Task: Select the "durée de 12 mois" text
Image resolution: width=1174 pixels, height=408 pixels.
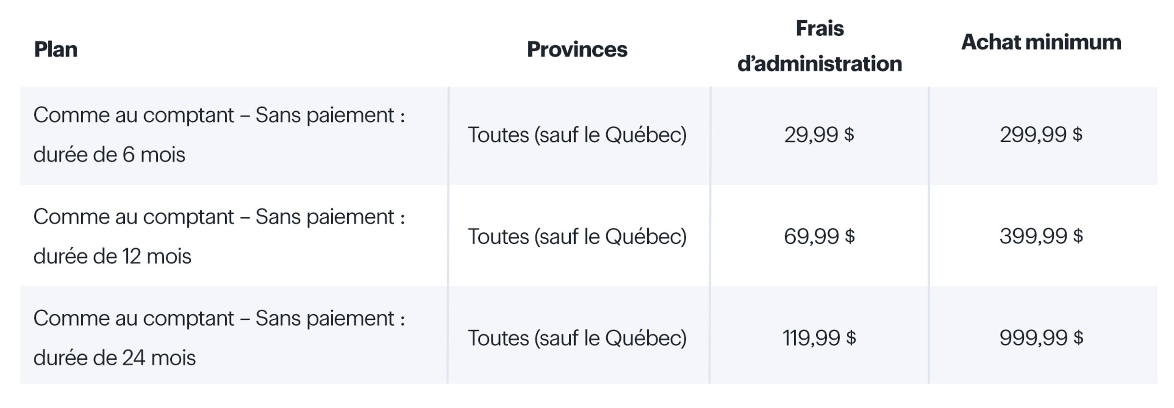Action: point(112,256)
